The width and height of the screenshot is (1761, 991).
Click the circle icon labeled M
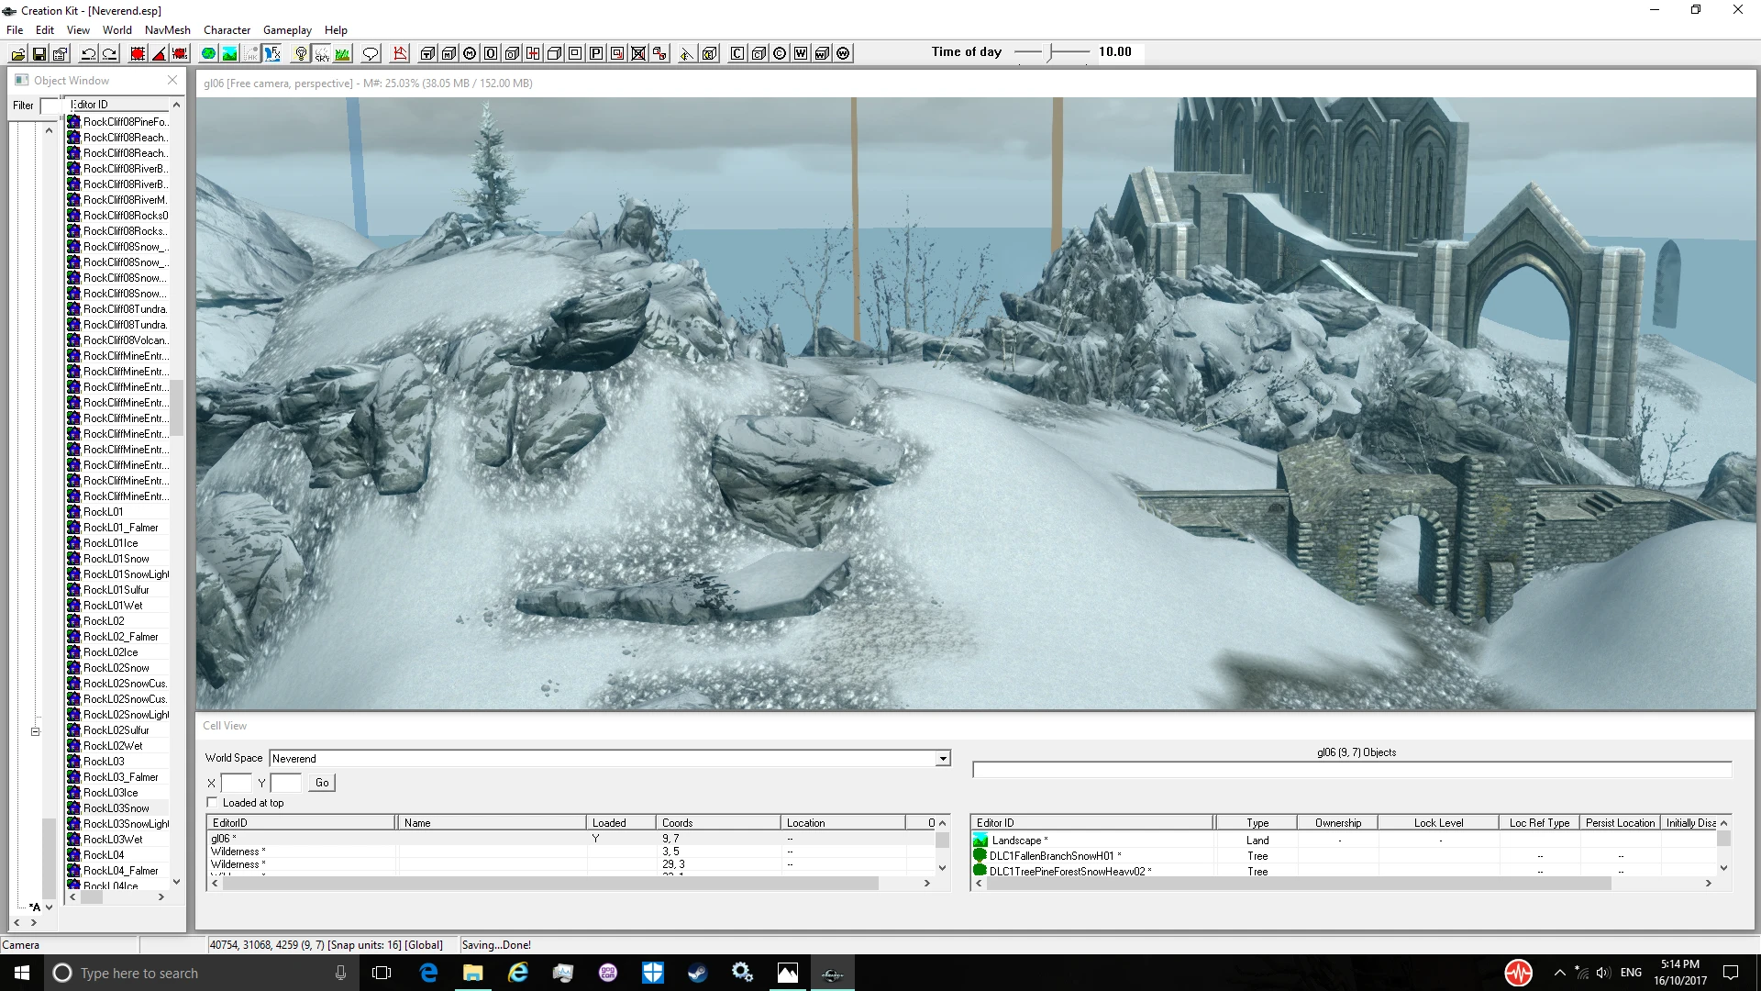pyautogui.click(x=470, y=53)
